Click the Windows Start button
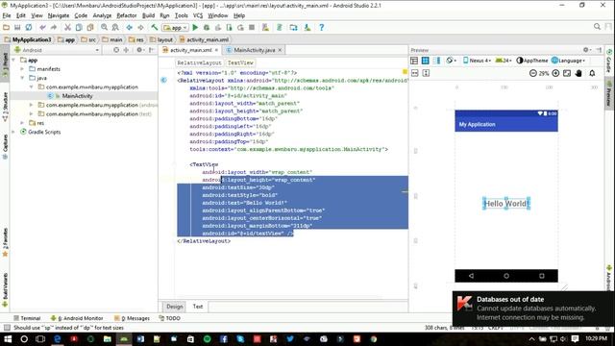This screenshot has width=615, height=346. tap(8, 339)
